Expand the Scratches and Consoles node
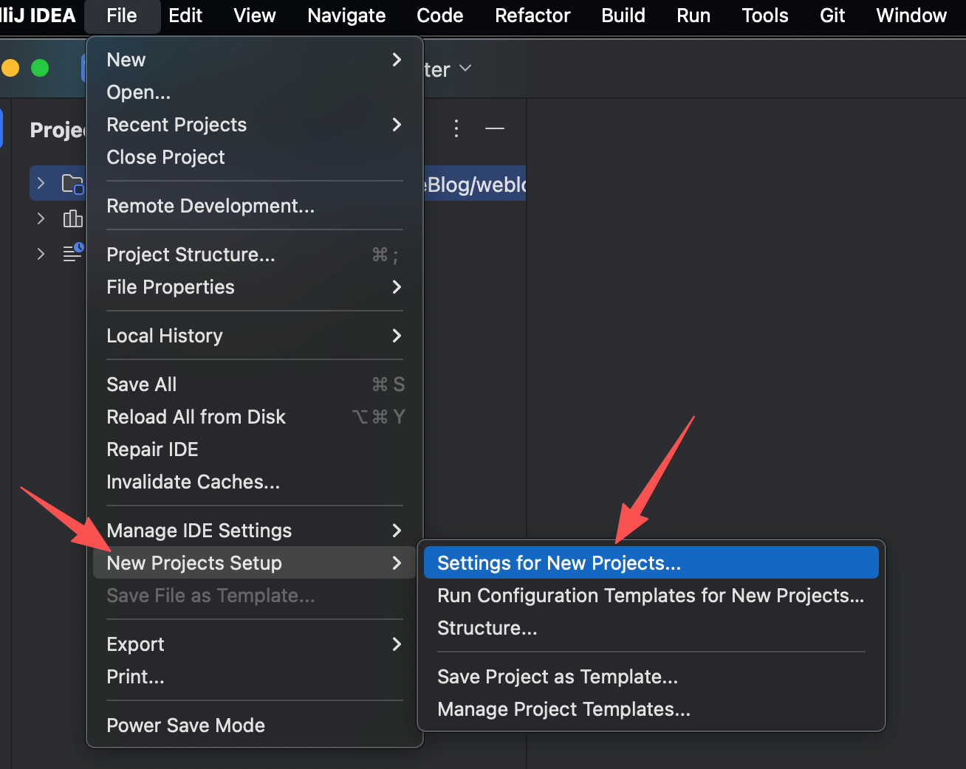Image resolution: width=966 pixels, height=769 pixels. 41,254
